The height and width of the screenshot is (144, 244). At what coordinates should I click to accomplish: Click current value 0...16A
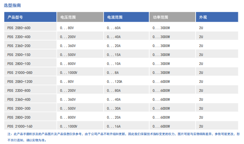point(114,126)
